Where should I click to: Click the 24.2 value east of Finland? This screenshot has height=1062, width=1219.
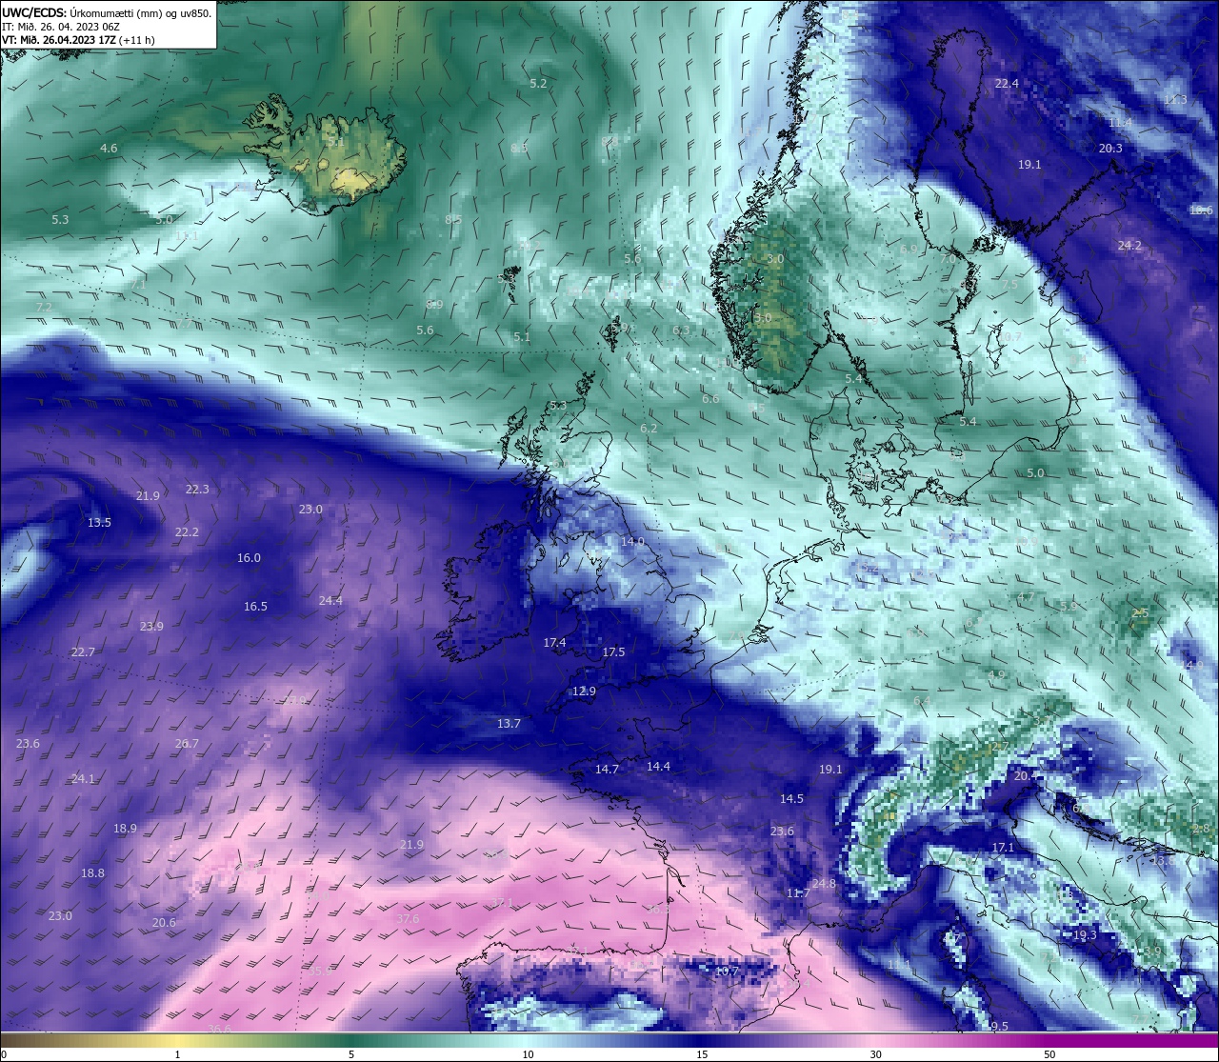(x=1129, y=246)
